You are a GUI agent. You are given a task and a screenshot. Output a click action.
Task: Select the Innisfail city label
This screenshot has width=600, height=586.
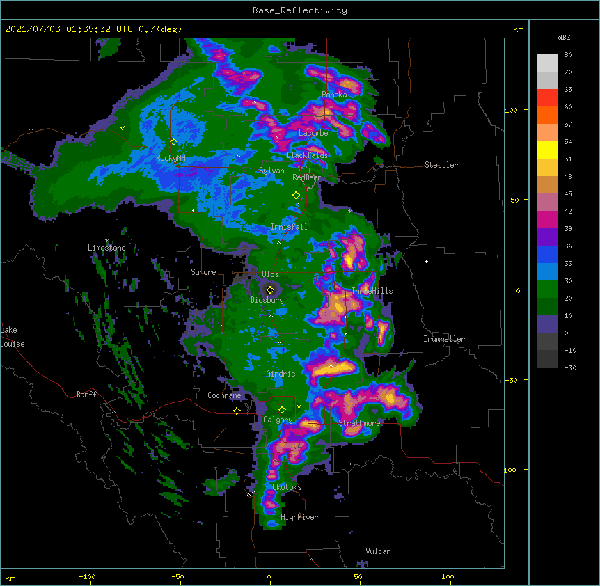click(x=289, y=227)
